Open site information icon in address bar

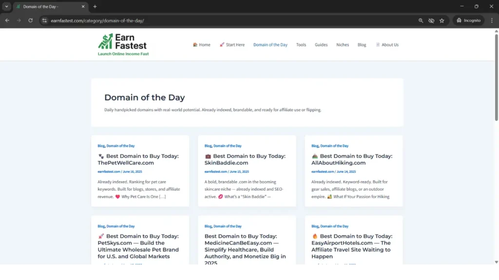(44, 20)
